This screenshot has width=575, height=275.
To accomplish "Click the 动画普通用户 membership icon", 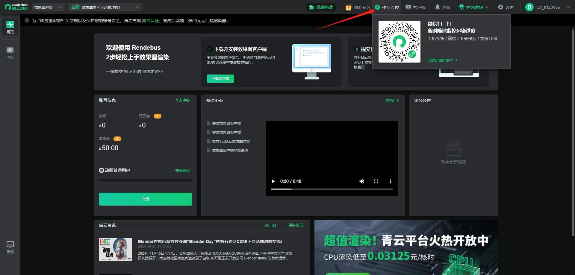I will point(102,170).
